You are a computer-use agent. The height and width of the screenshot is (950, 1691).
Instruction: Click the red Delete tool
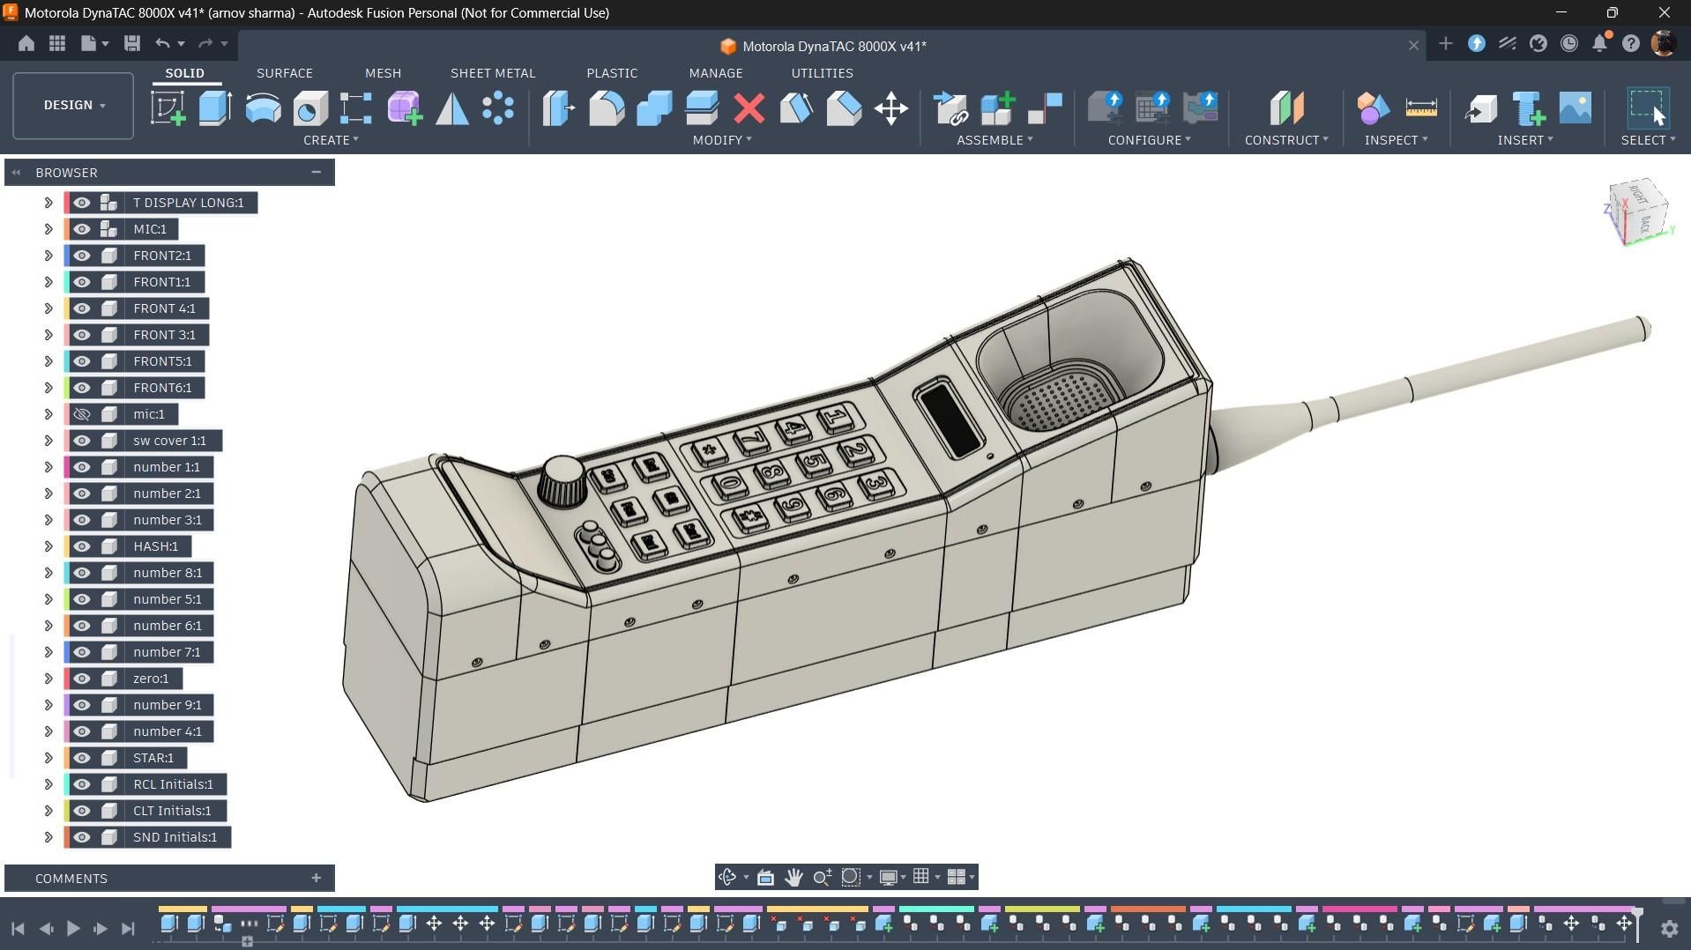[749, 108]
